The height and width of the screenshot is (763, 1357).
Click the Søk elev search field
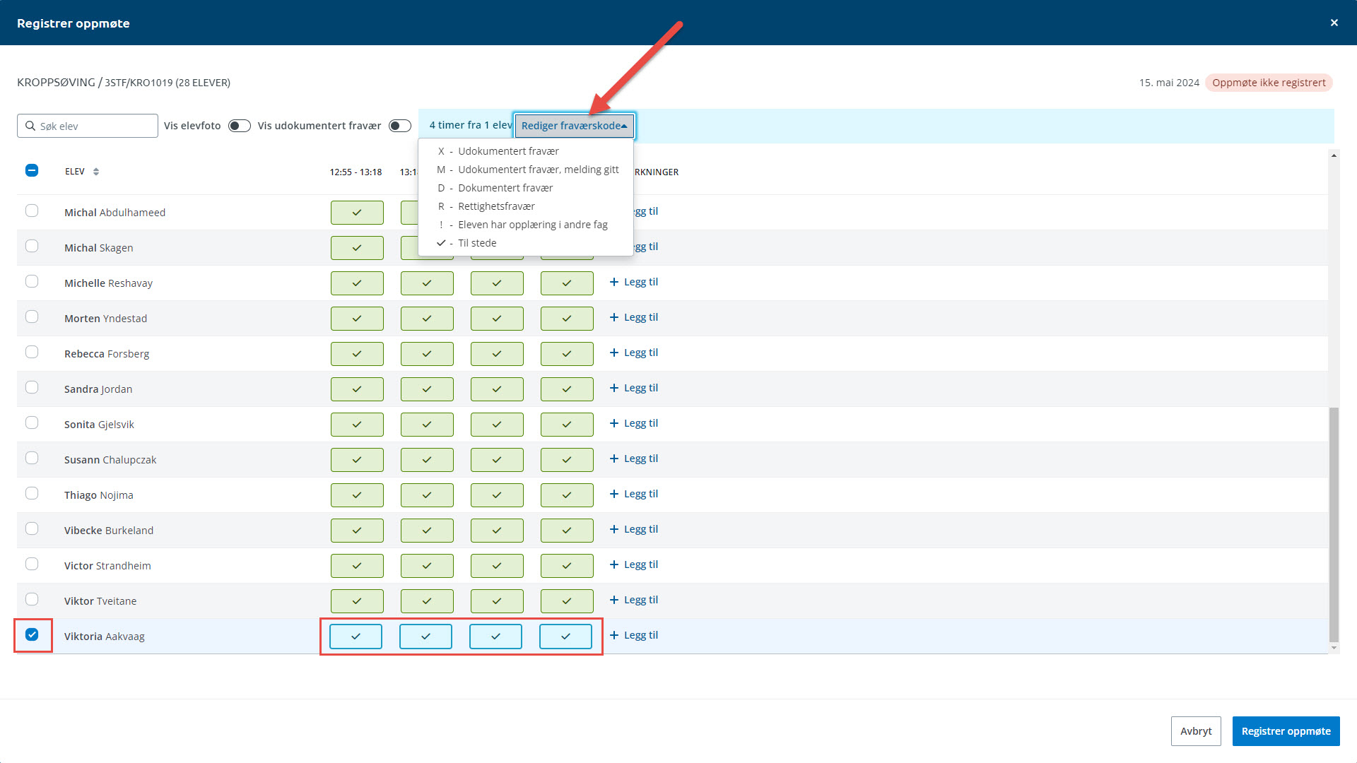[x=88, y=126]
